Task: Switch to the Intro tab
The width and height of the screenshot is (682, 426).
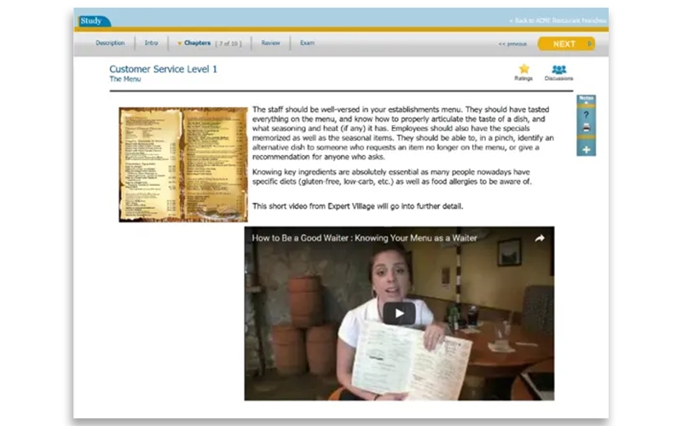Action: click(x=151, y=43)
